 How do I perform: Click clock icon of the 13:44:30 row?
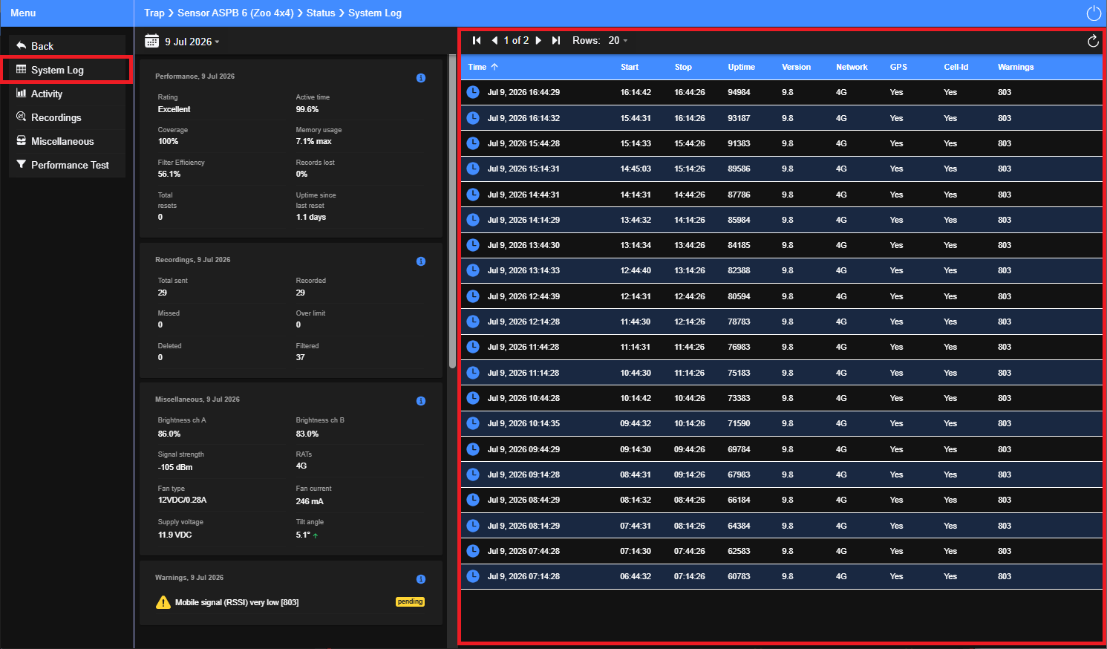pyautogui.click(x=473, y=244)
